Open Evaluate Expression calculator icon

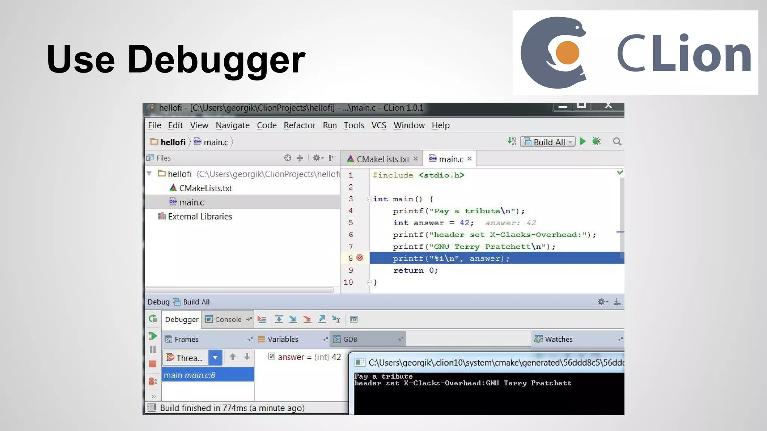click(354, 319)
